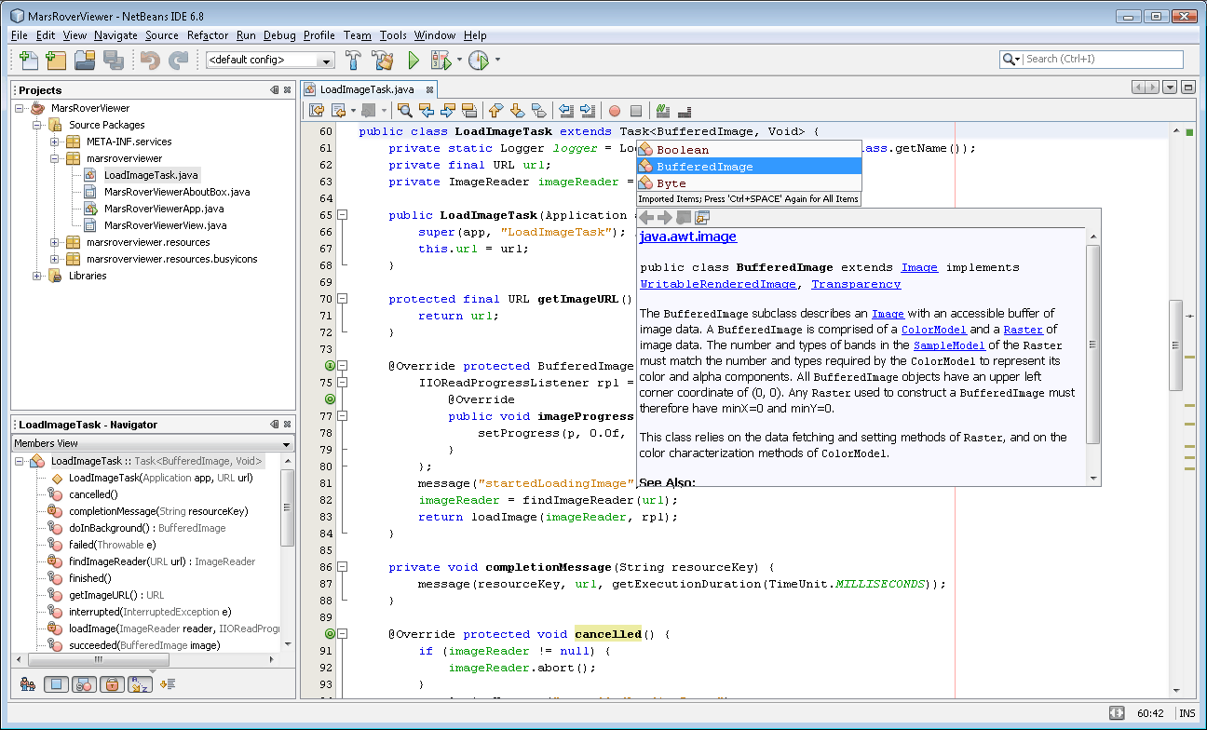
Task: Undo the last edit with Undo icon
Action: point(150,59)
